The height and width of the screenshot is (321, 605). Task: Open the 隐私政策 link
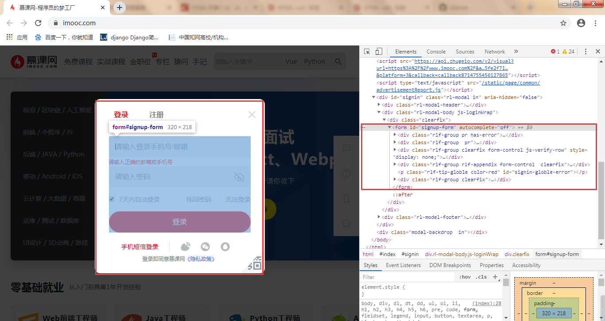201,259
